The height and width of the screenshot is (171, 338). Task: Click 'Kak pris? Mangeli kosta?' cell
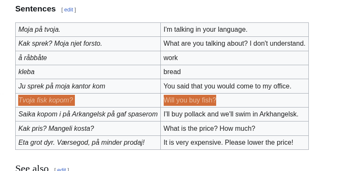pyautogui.click(x=56, y=129)
